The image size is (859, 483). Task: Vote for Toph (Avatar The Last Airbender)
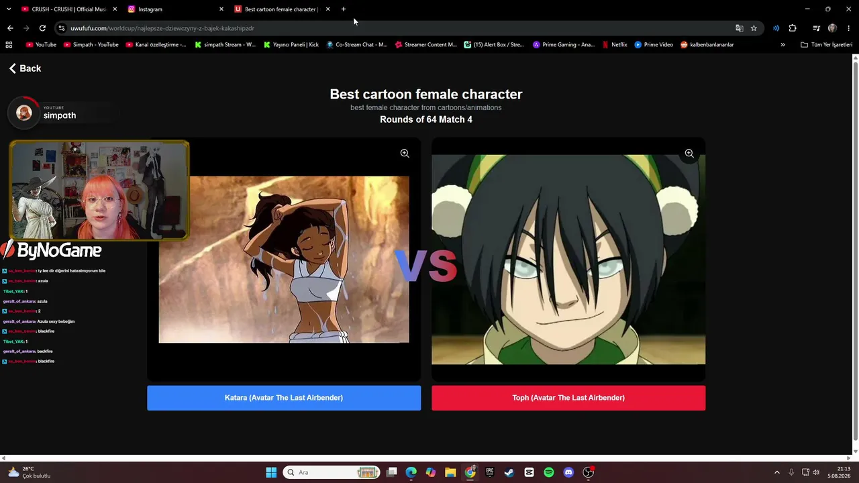[x=568, y=398]
